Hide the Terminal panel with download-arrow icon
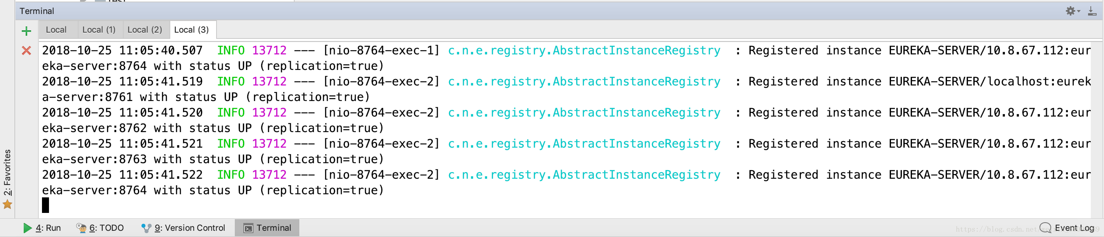This screenshot has height=237, width=1104. pos(1092,11)
